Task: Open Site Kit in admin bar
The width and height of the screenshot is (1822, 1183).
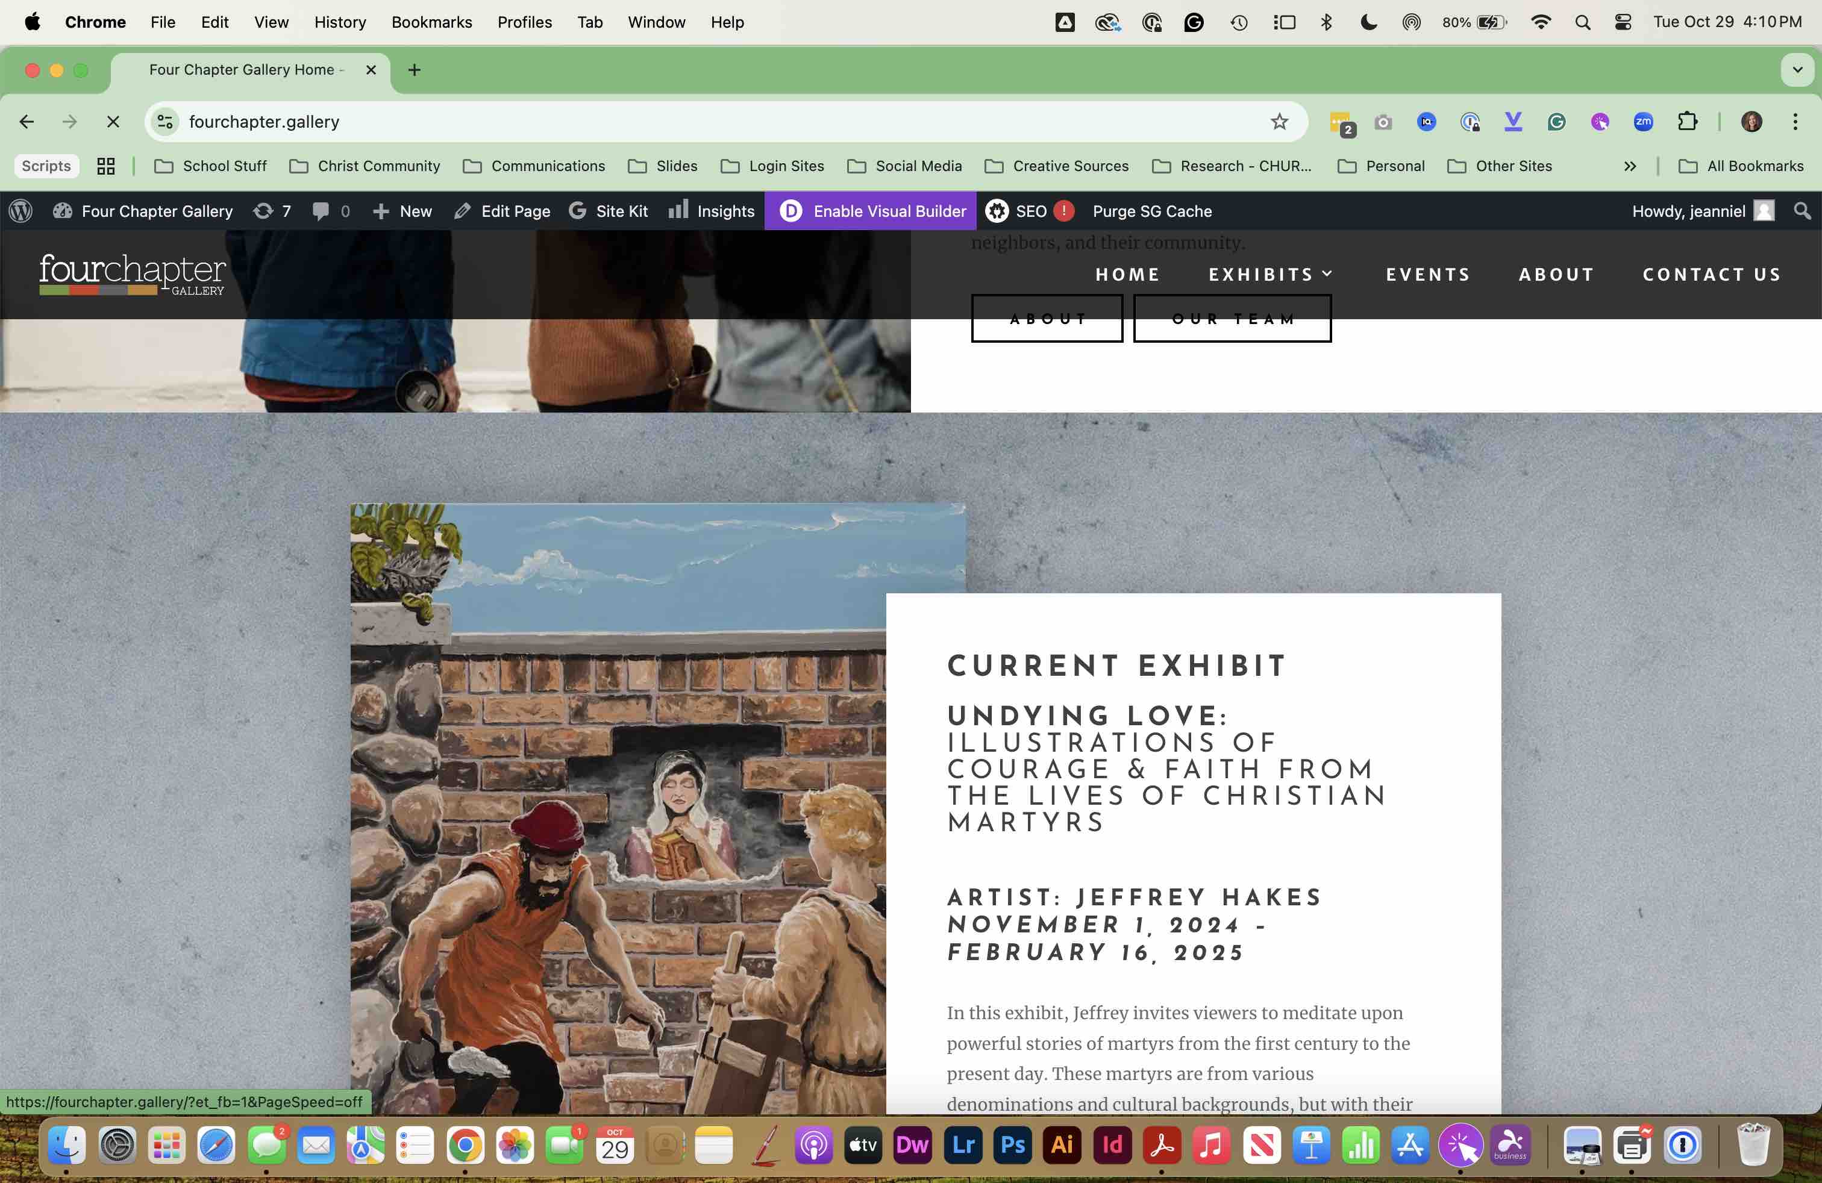Action: click(x=608, y=210)
